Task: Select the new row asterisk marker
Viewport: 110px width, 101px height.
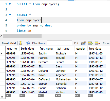Action: click(2, 97)
